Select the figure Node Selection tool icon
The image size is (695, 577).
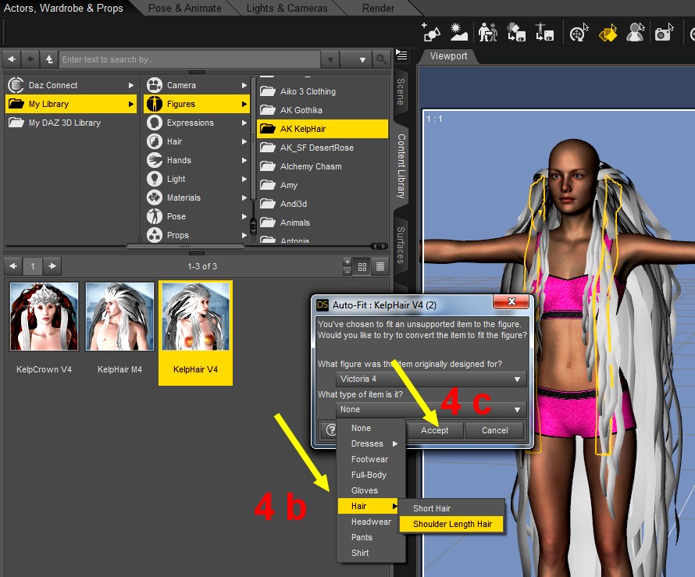click(635, 32)
